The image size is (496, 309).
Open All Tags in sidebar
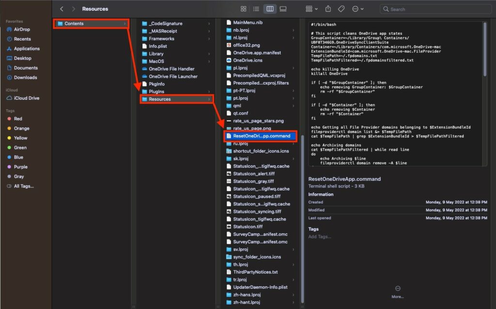tap(24, 186)
